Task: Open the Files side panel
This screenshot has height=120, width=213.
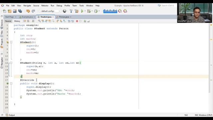Action: click(2, 34)
